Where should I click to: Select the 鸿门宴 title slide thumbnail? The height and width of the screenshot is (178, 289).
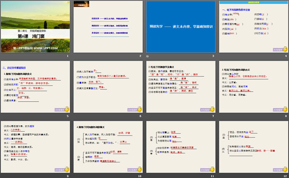(36, 26)
